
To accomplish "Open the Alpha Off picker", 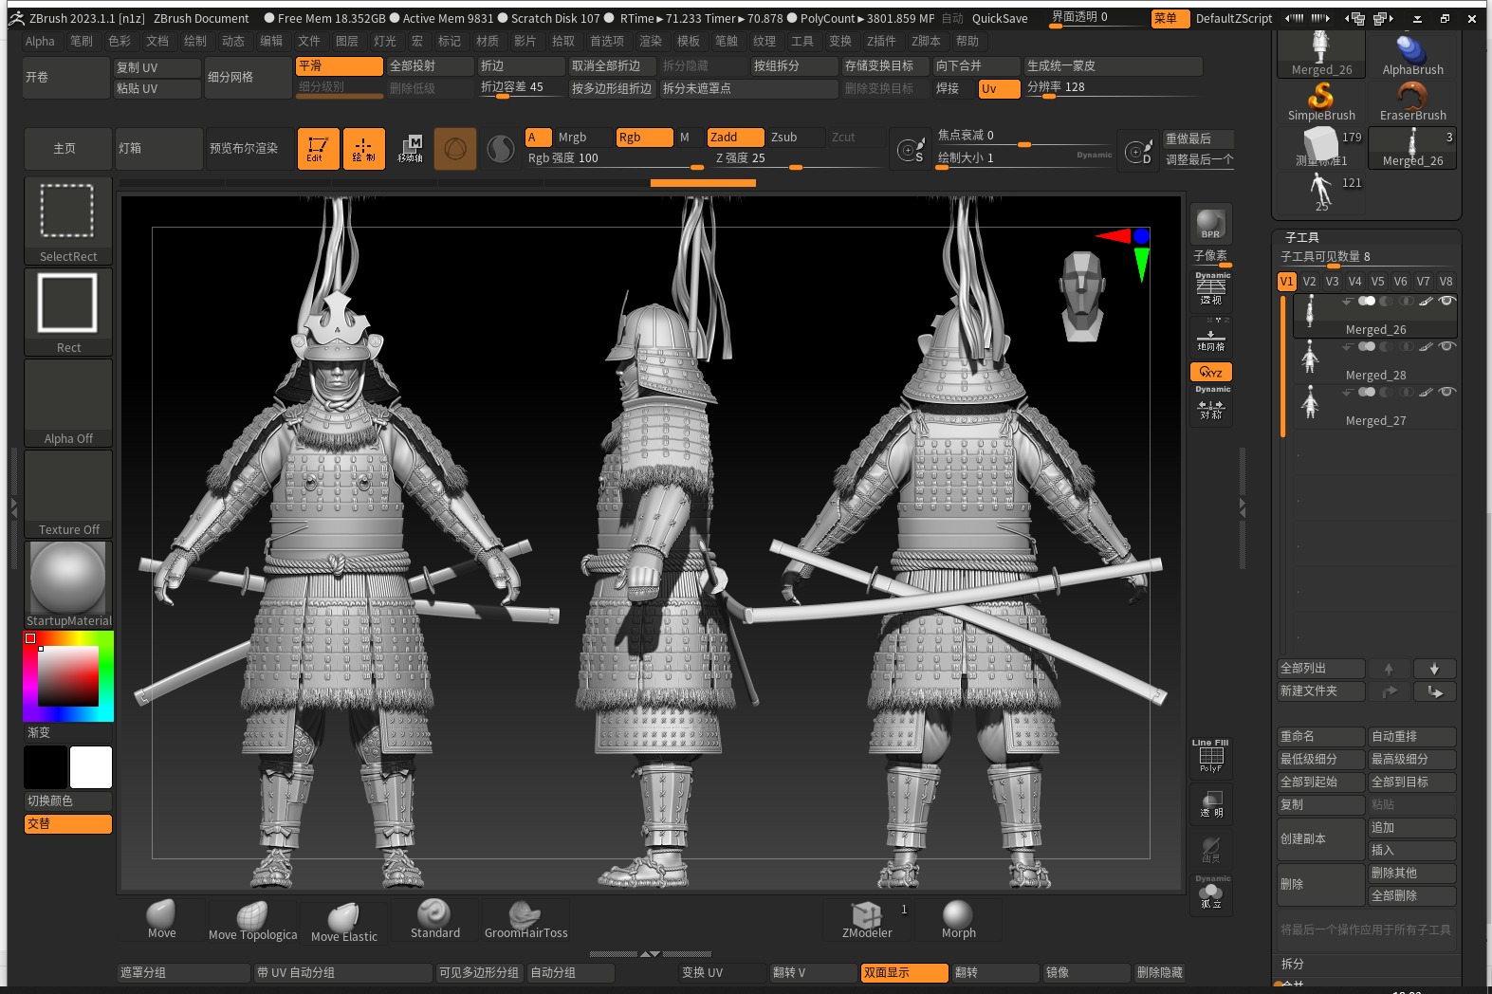I will 68,402.
